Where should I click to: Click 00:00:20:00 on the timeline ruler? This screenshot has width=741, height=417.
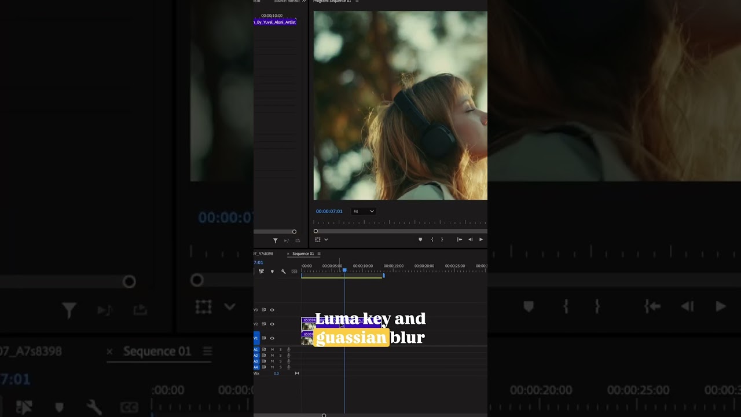[424, 266]
